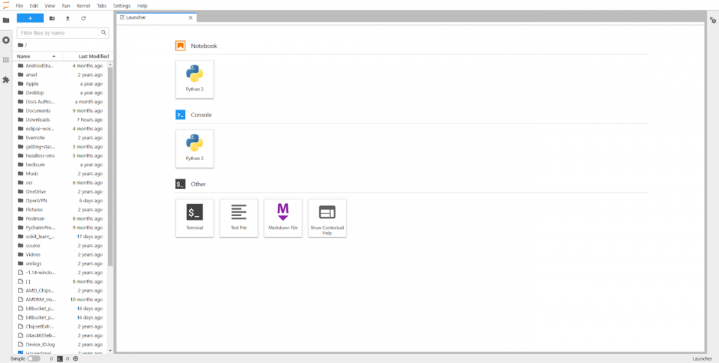Create a new Markdown File
This screenshot has height=363, width=719.
tap(283, 217)
